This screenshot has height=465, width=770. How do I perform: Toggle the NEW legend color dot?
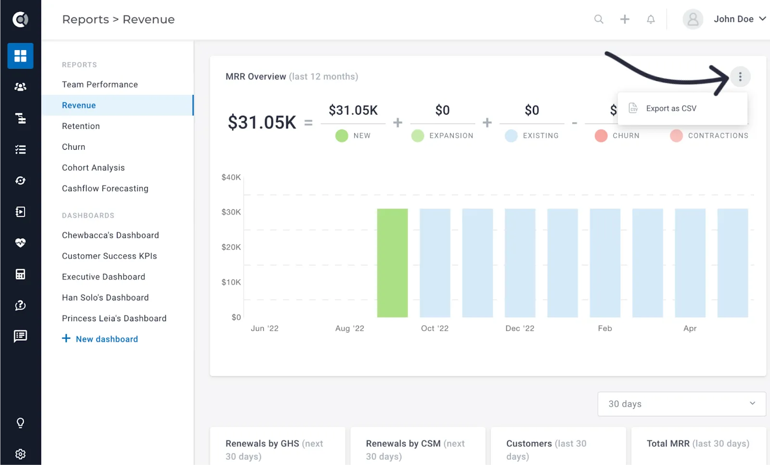point(342,136)
